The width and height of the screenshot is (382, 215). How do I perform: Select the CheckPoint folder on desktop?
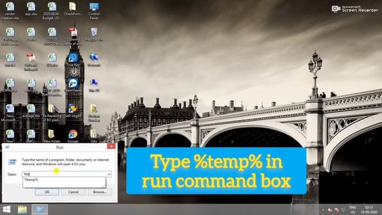(73, 9)
